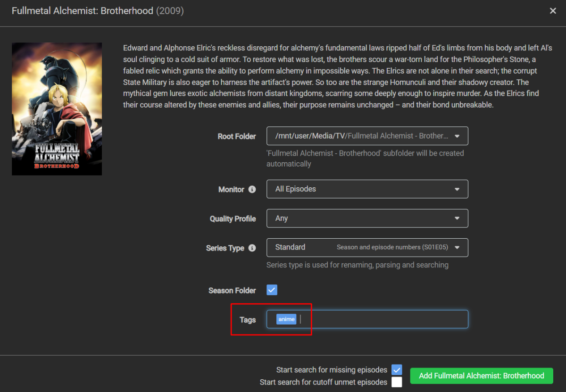Viewport: 566px width, 392px height.
Task: Click the series title in dialog header
Action: pyautogui.click(x=83, y=11)
